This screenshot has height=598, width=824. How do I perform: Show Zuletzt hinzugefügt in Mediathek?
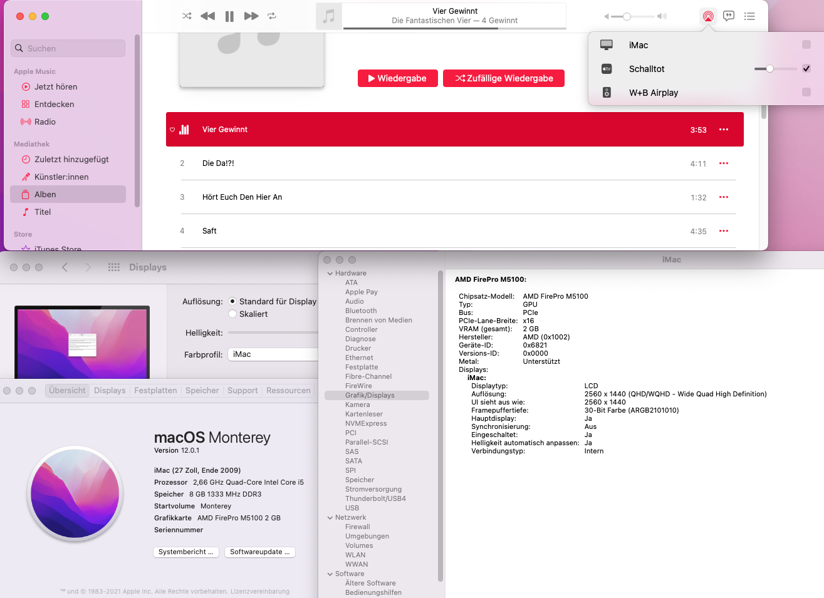click(71, 160)
